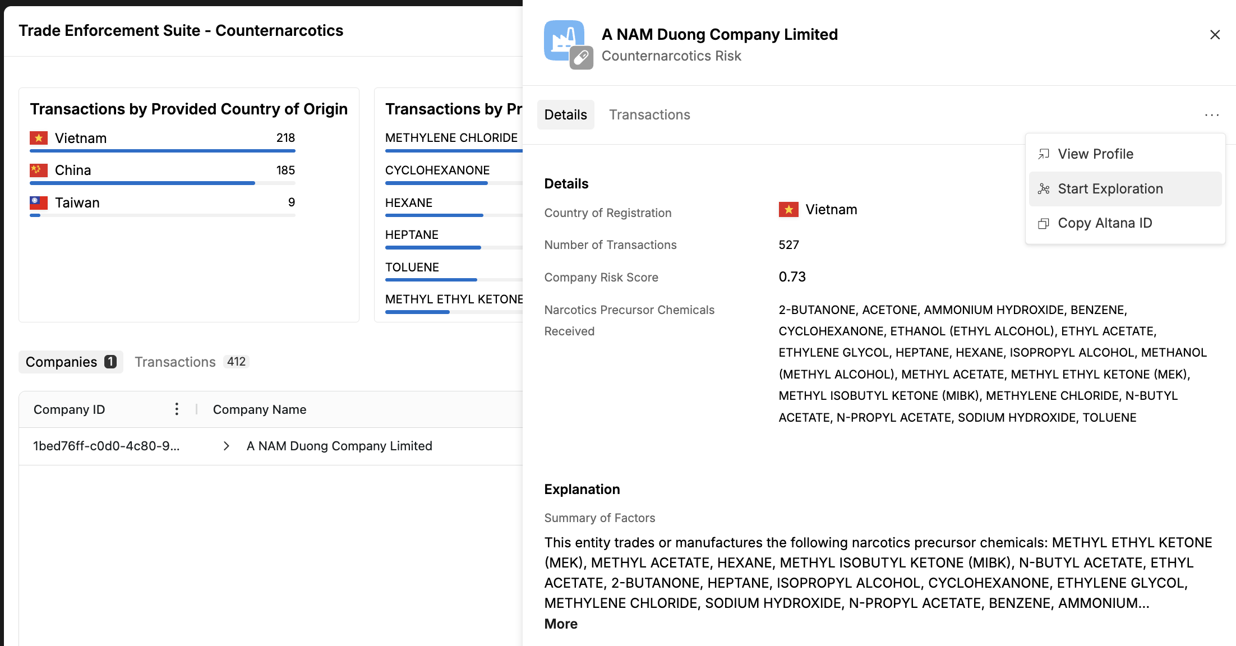This screenshot has height=646, width=1236.
Task: Open Company ID column options menu
Action: (177, 409)
